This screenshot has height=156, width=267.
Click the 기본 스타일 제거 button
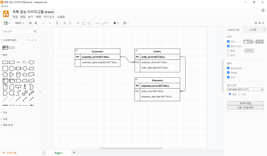245,108
